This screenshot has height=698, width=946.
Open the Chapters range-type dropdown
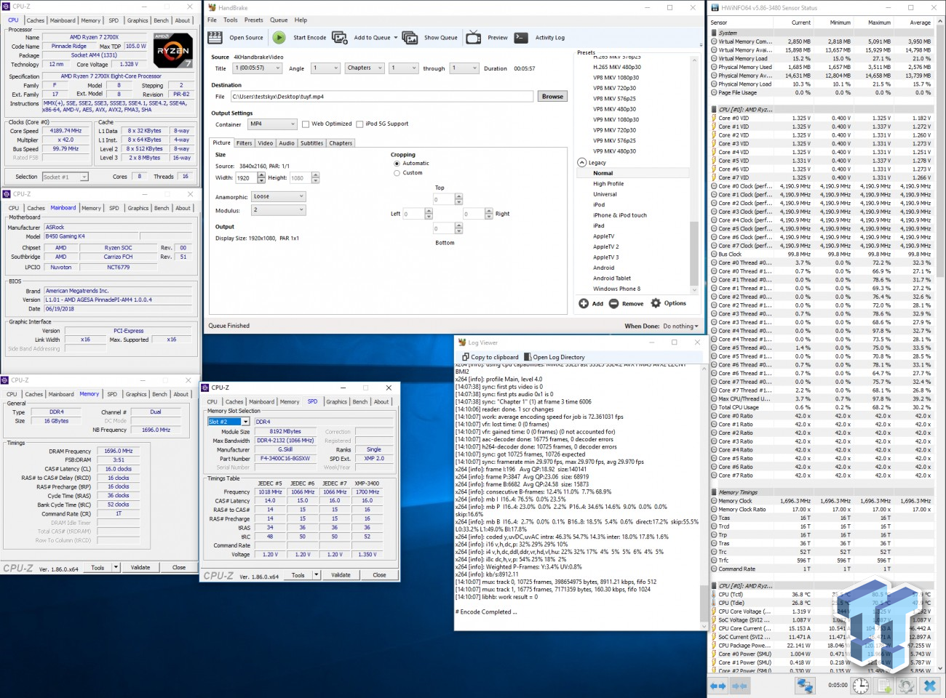[x=364, y=68]
